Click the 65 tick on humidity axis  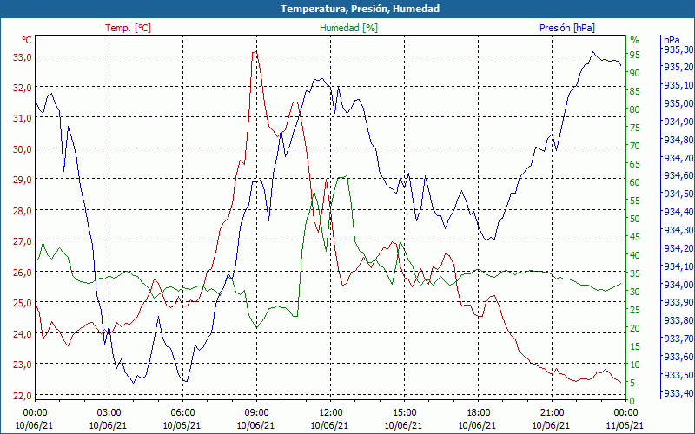pyautogui.click(x=635, y=164)
